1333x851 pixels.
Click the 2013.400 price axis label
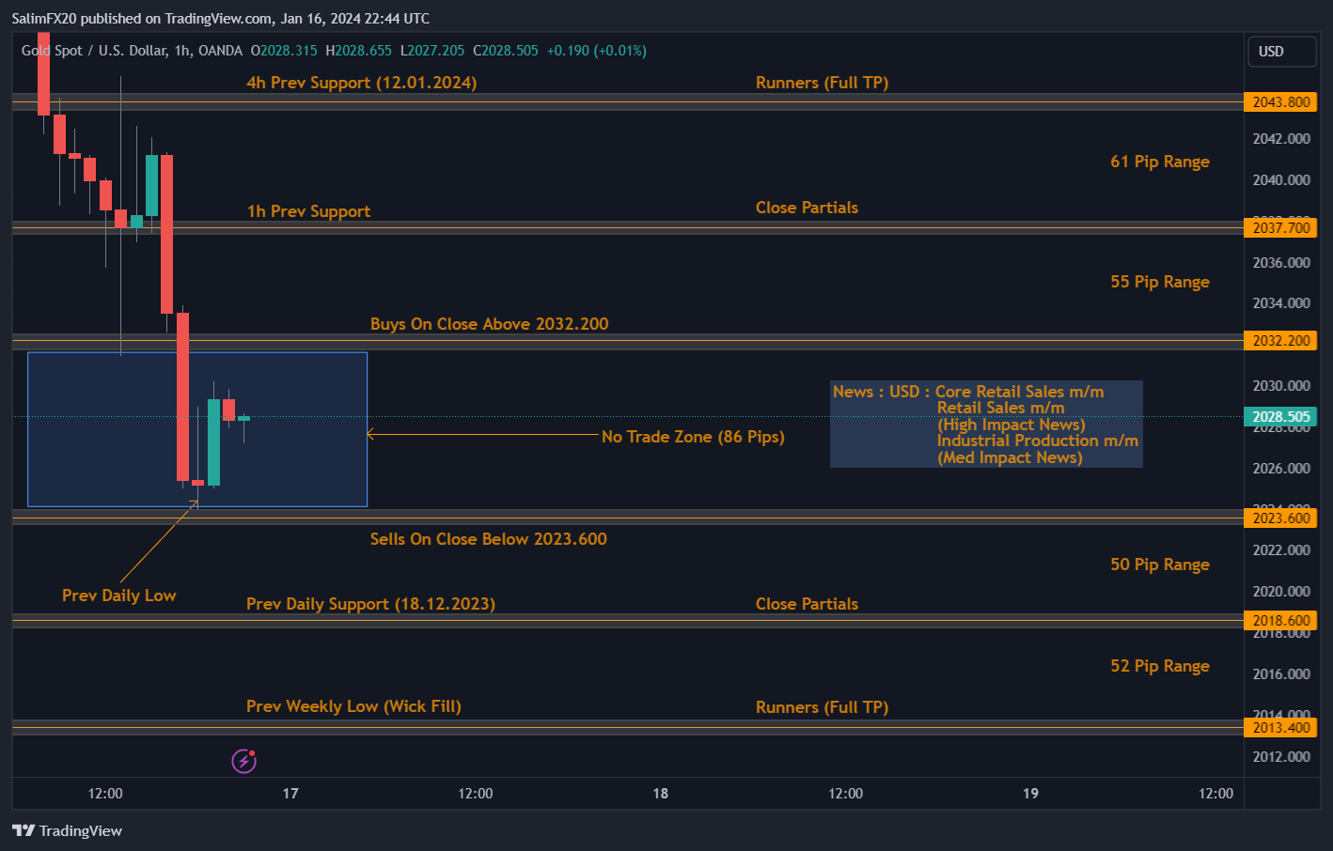[1280, 728]
